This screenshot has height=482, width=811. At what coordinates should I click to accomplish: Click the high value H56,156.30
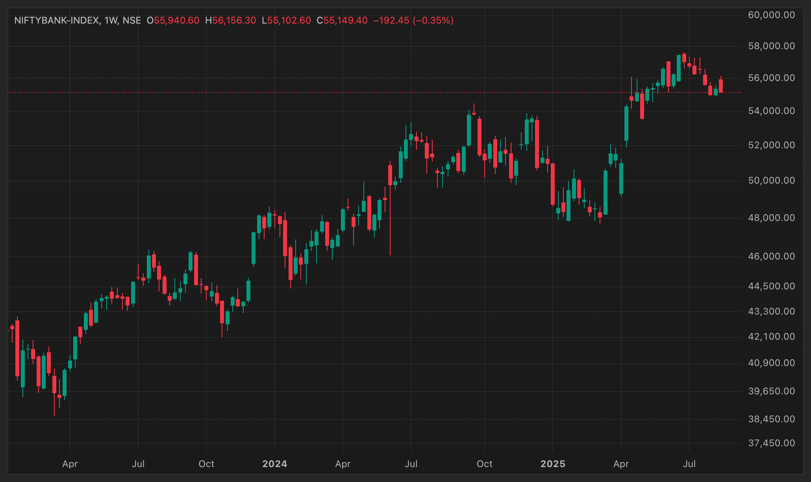coord(230,20)
